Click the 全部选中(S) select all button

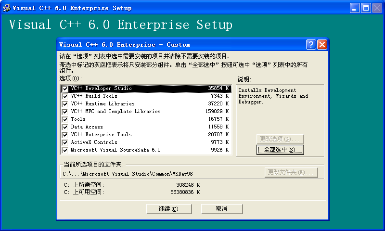tap(280, 150)
